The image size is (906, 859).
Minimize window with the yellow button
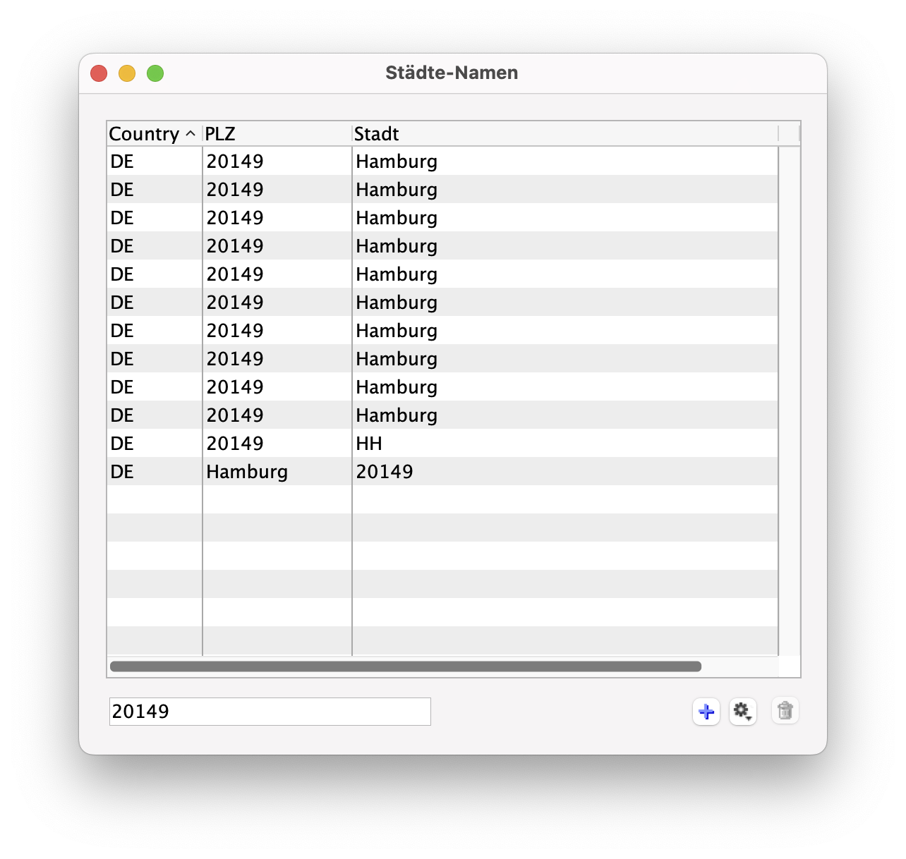pyautogui.click(x=127, y=73)
